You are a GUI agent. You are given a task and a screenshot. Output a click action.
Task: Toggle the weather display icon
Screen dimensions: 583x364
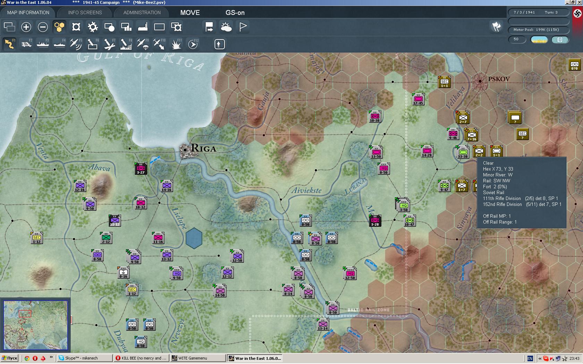click(226, 27)
